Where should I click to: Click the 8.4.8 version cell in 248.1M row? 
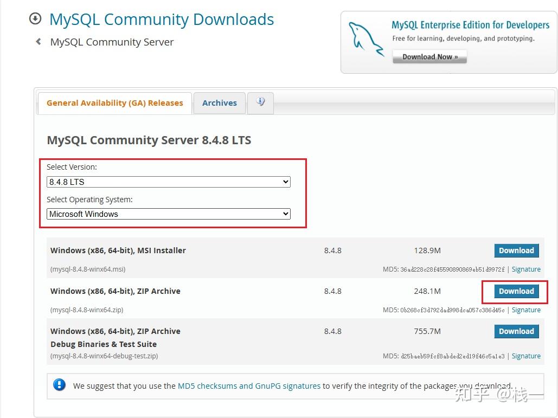tap(333, 291)
